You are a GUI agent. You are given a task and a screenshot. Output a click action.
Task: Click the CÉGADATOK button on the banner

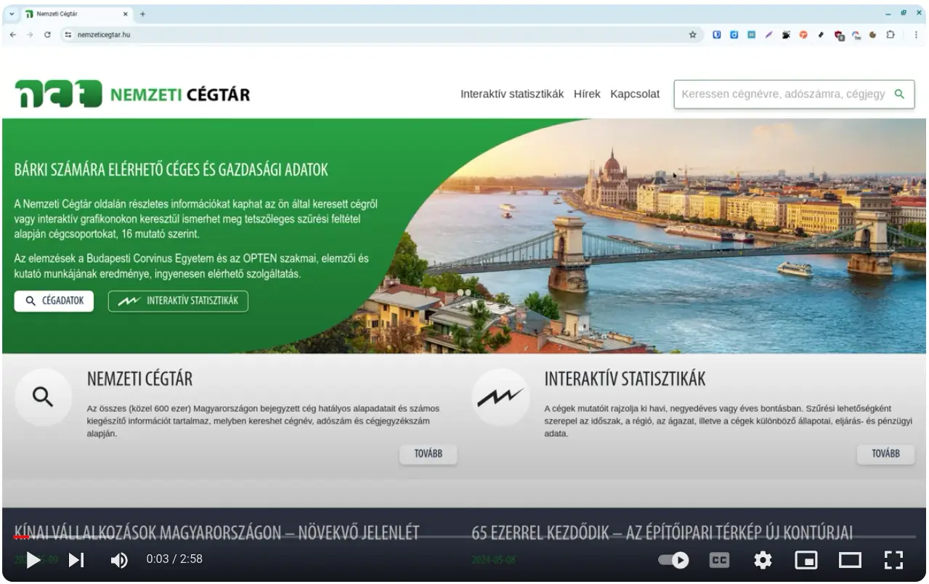[53, 301]
